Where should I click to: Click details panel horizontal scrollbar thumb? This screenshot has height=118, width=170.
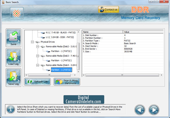pyautogui.click(x=122, y=75)
